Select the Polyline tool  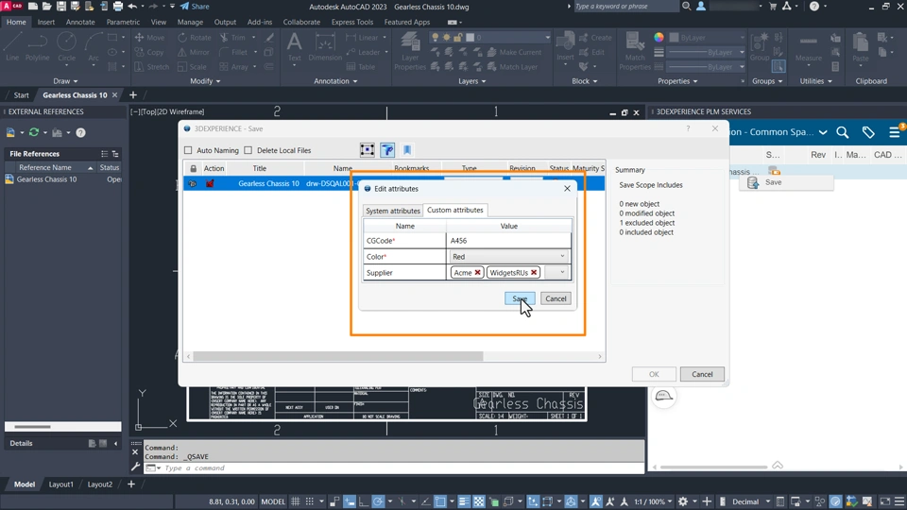pos(37,45)
